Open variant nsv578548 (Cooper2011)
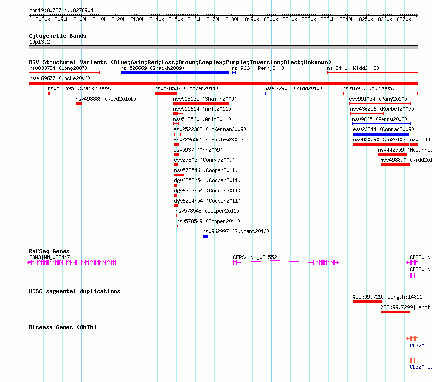 207,211
